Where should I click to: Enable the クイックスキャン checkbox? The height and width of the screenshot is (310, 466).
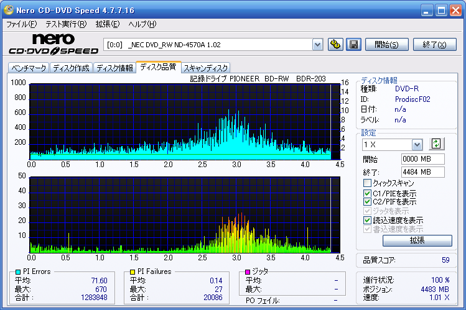(x=367, y=183)
